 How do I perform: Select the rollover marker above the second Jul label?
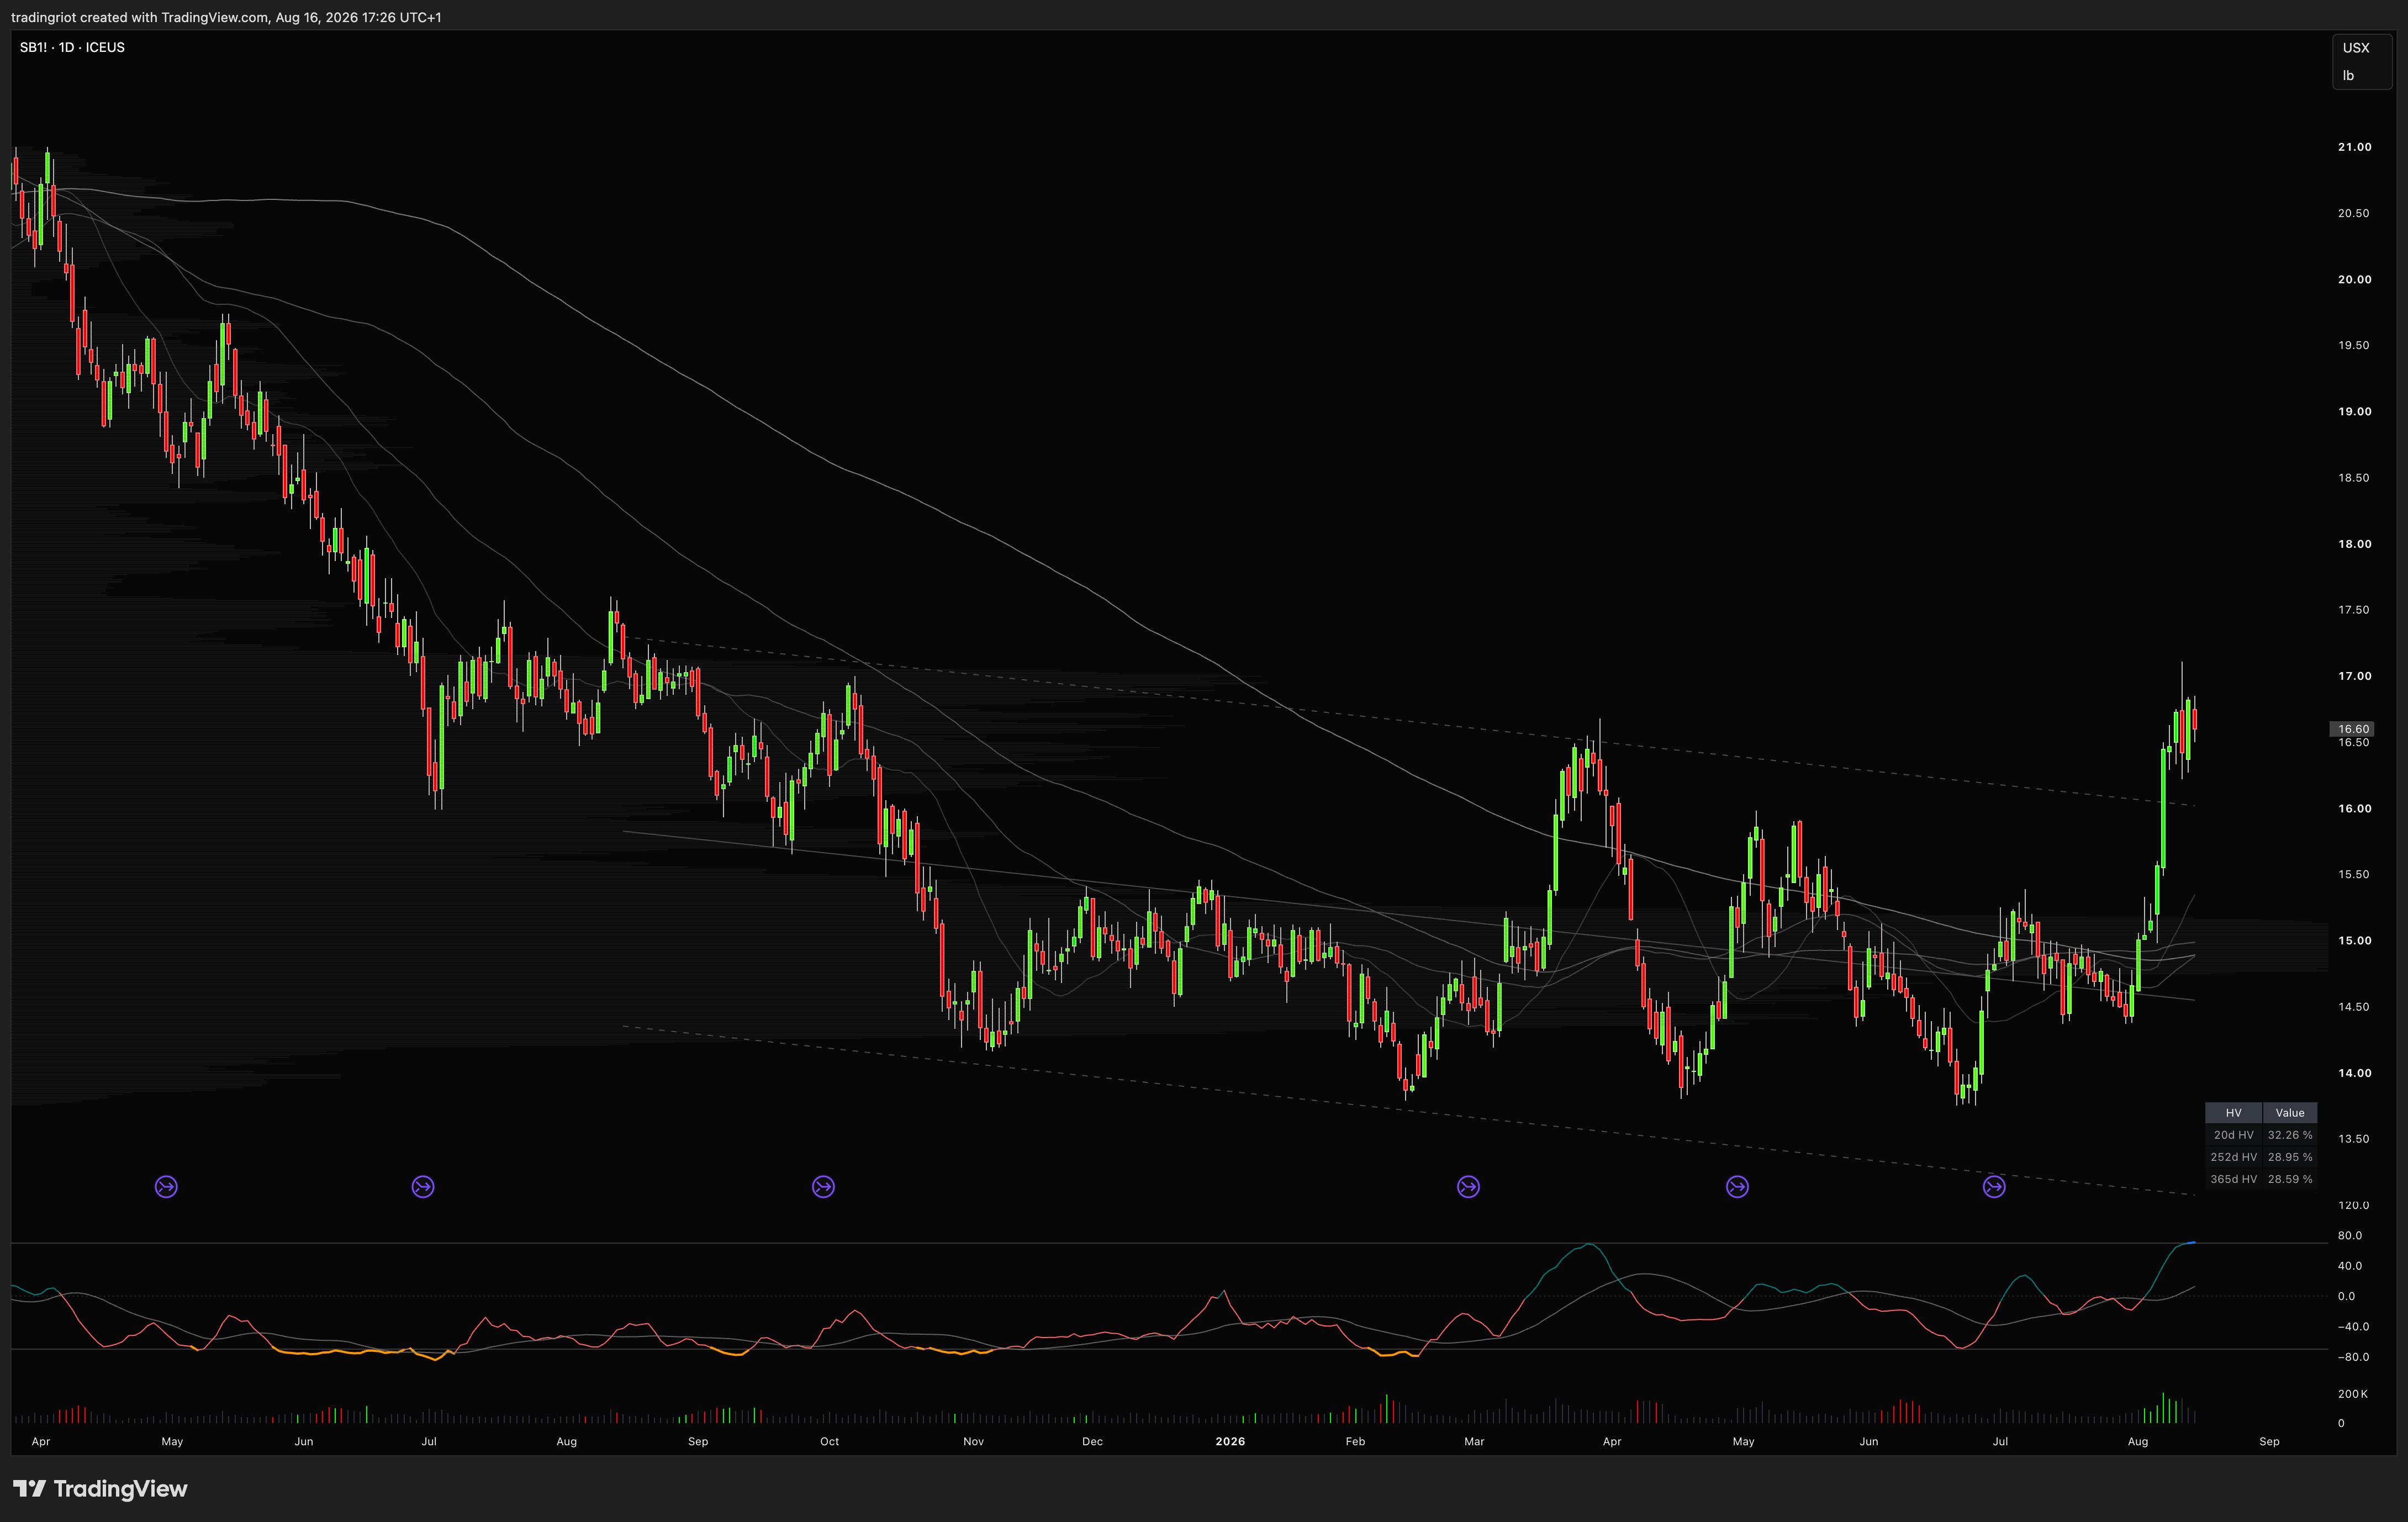(1994, 1187)
